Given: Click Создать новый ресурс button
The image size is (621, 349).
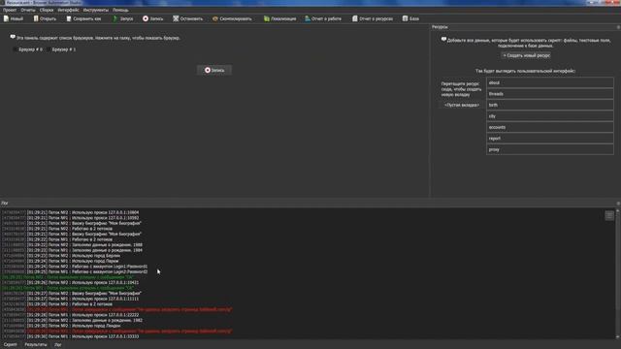Looking at the screenshot, I should point(526,55).
